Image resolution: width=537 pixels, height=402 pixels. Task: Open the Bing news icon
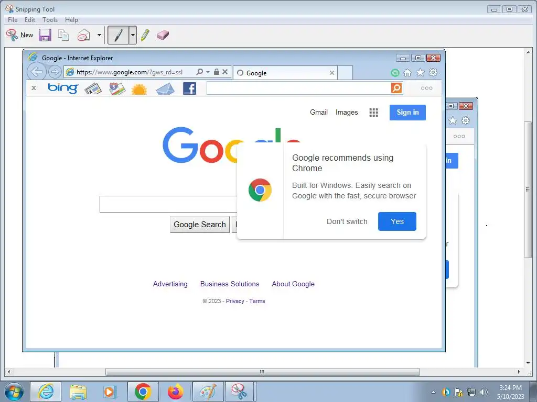click(x=93, y=88)
